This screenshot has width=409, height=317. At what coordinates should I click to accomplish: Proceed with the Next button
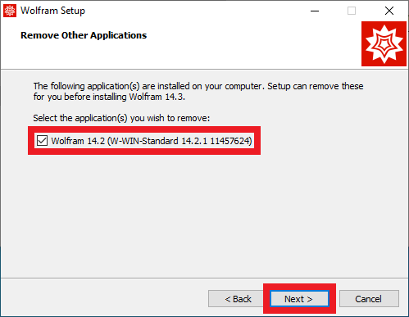pyautogui.click(x=299, y=299)
